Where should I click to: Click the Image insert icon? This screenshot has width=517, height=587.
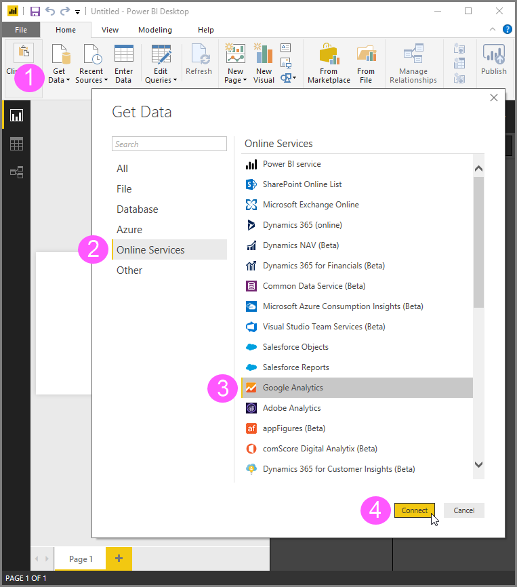(x=286, y=63)
